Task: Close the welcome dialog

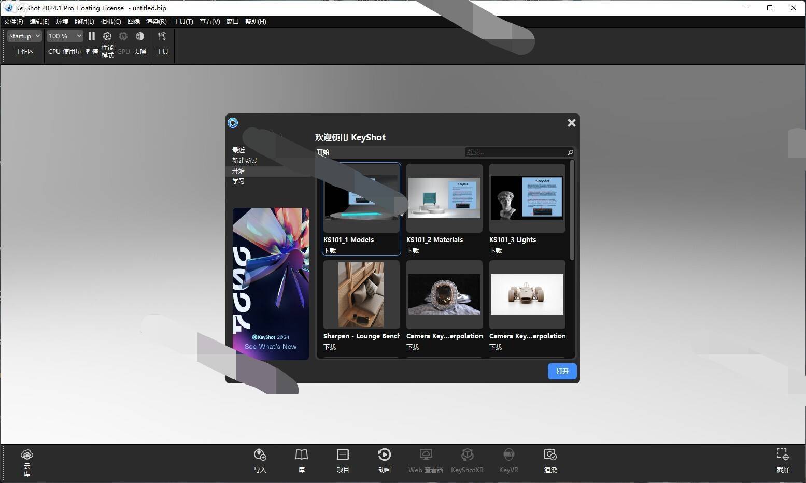Action: pos(572,123)
